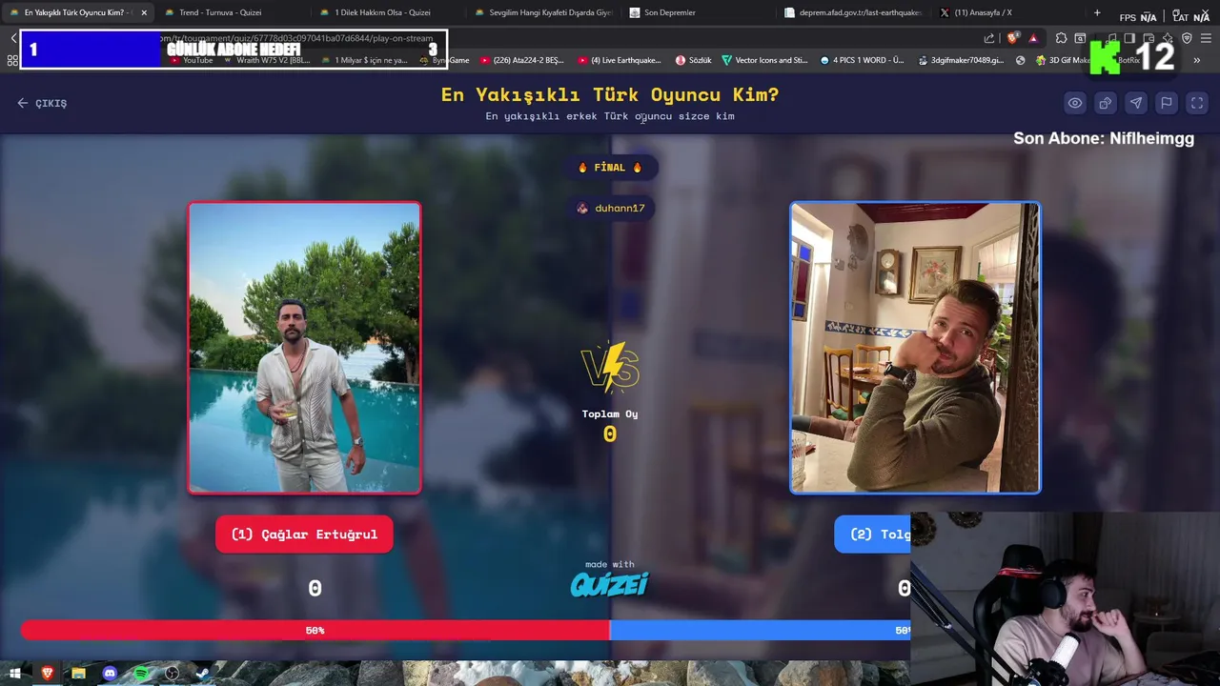The height and width of the screenshot is (686, 1220).
Task: Click the ÇIKIŞ exit button
Action: click(42, 103)
